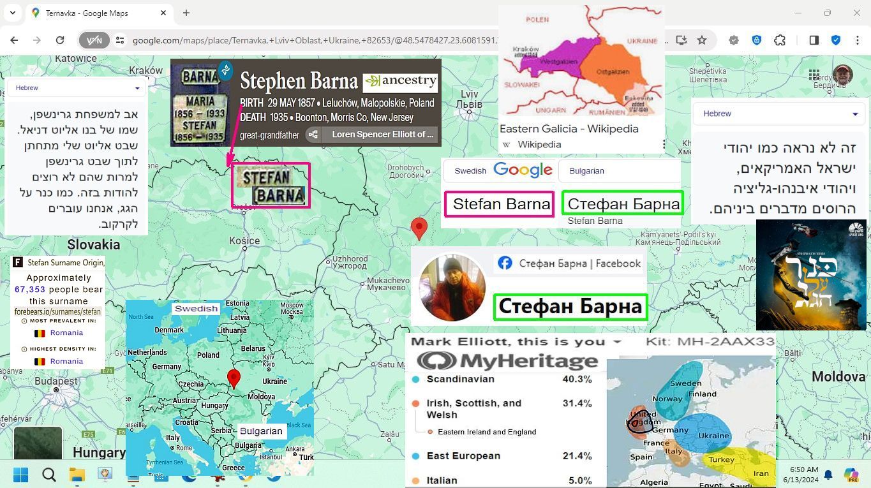Screen dimensions: 871x488
Task: Select the East European 21.4% row
Action: click(x=502, y=456)
